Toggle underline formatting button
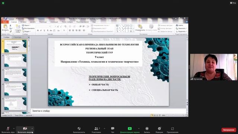Viewport: 238px width, 134px height. 44,31
